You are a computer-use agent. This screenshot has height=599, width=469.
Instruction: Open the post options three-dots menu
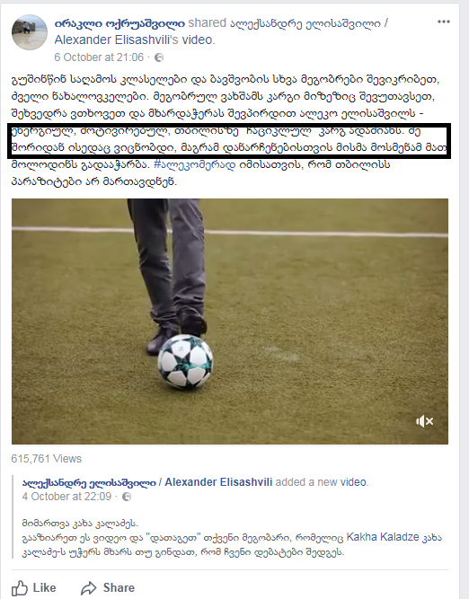pyautogui.click(x=443, y=22)
